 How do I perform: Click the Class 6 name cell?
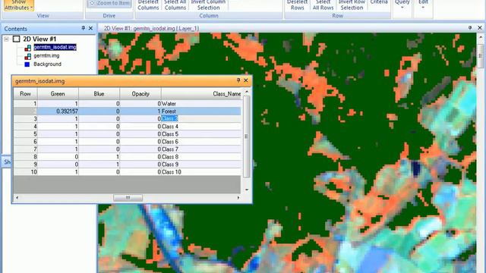[x=201, y=142]
